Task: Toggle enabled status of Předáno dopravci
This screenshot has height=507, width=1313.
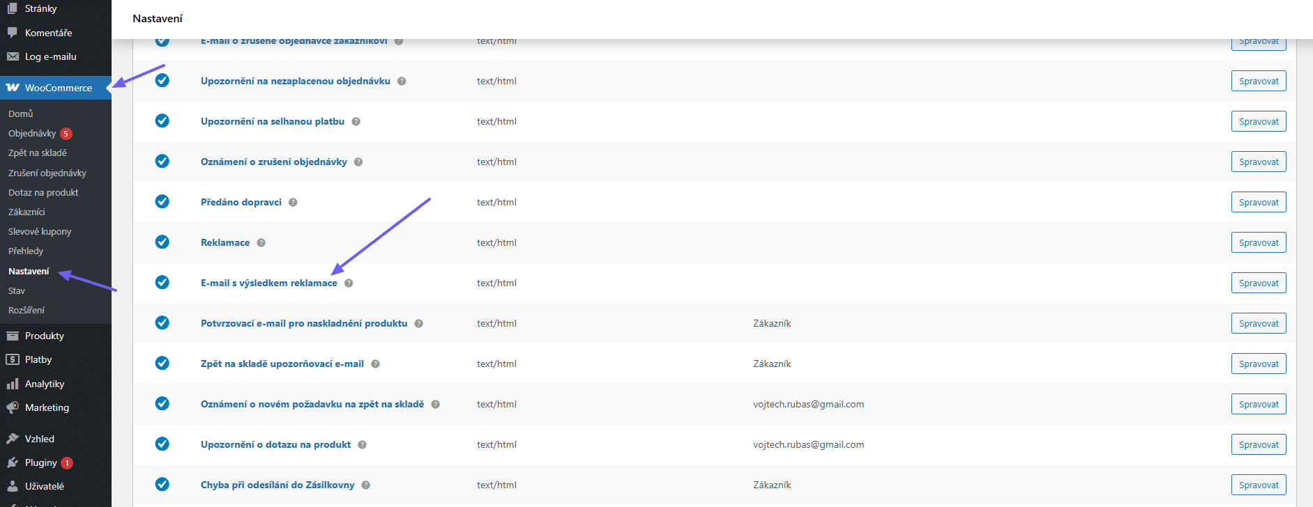Action: [162, 202]
